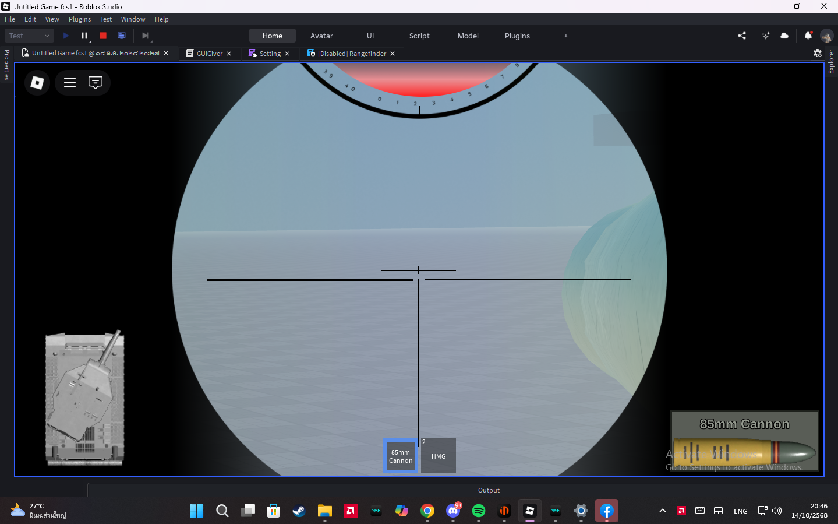838x524 pixels.
Task: Open File Explorer from the taskbar
Action: pos(325,511)
